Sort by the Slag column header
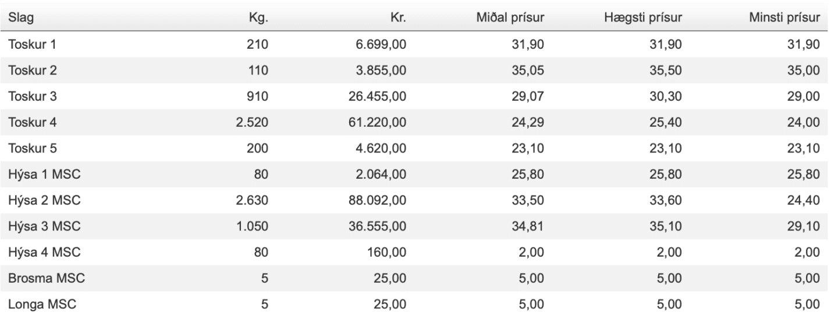838x327 pixels. (x=20, y=19)
